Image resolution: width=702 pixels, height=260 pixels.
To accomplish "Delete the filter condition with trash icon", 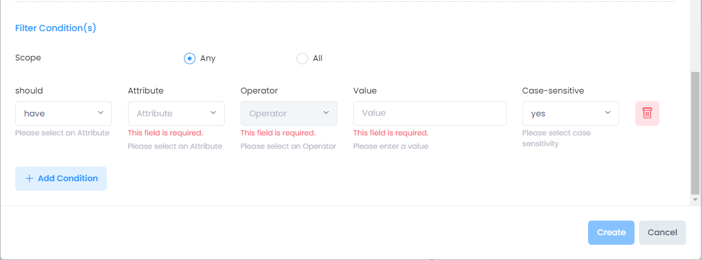I will click(x=647, y=113).
